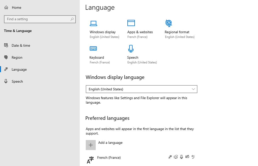This screenshot has height=166, width=258.
Task: Open the Windows display language dropdown
Action: tap(142, 89)
